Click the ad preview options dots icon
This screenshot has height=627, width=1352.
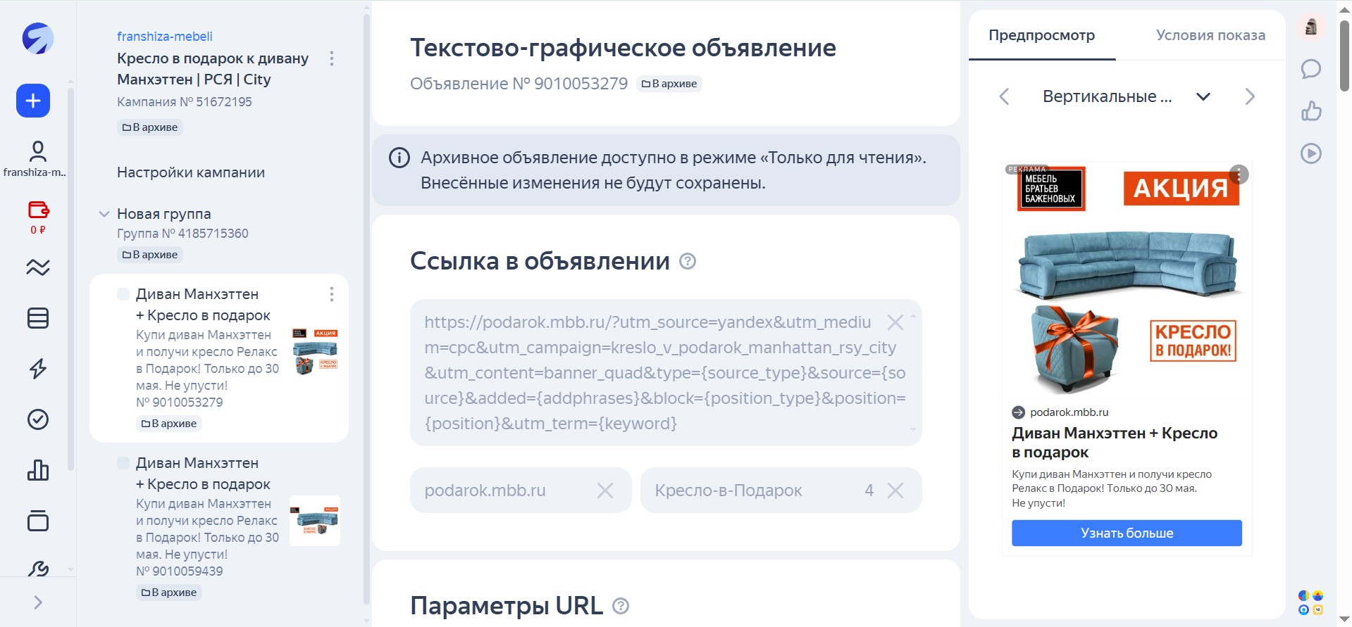(x=1239, y=174)
